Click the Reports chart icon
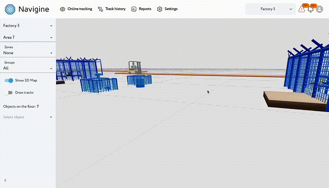The width and height of the screenshot is (329, 188). point(134,9)
